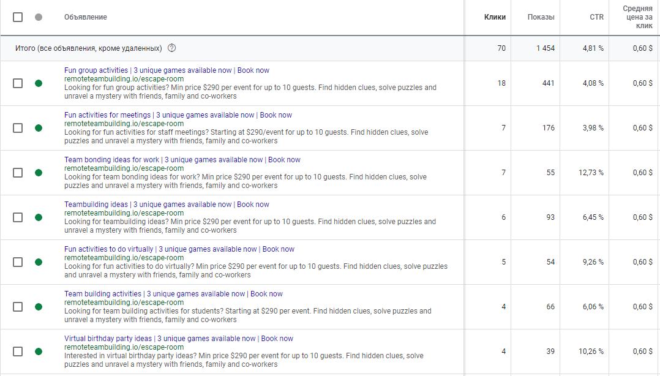The image size is (660, 376).
Task: Click total CTR value '4,81 %'
Action: [593, 48]
